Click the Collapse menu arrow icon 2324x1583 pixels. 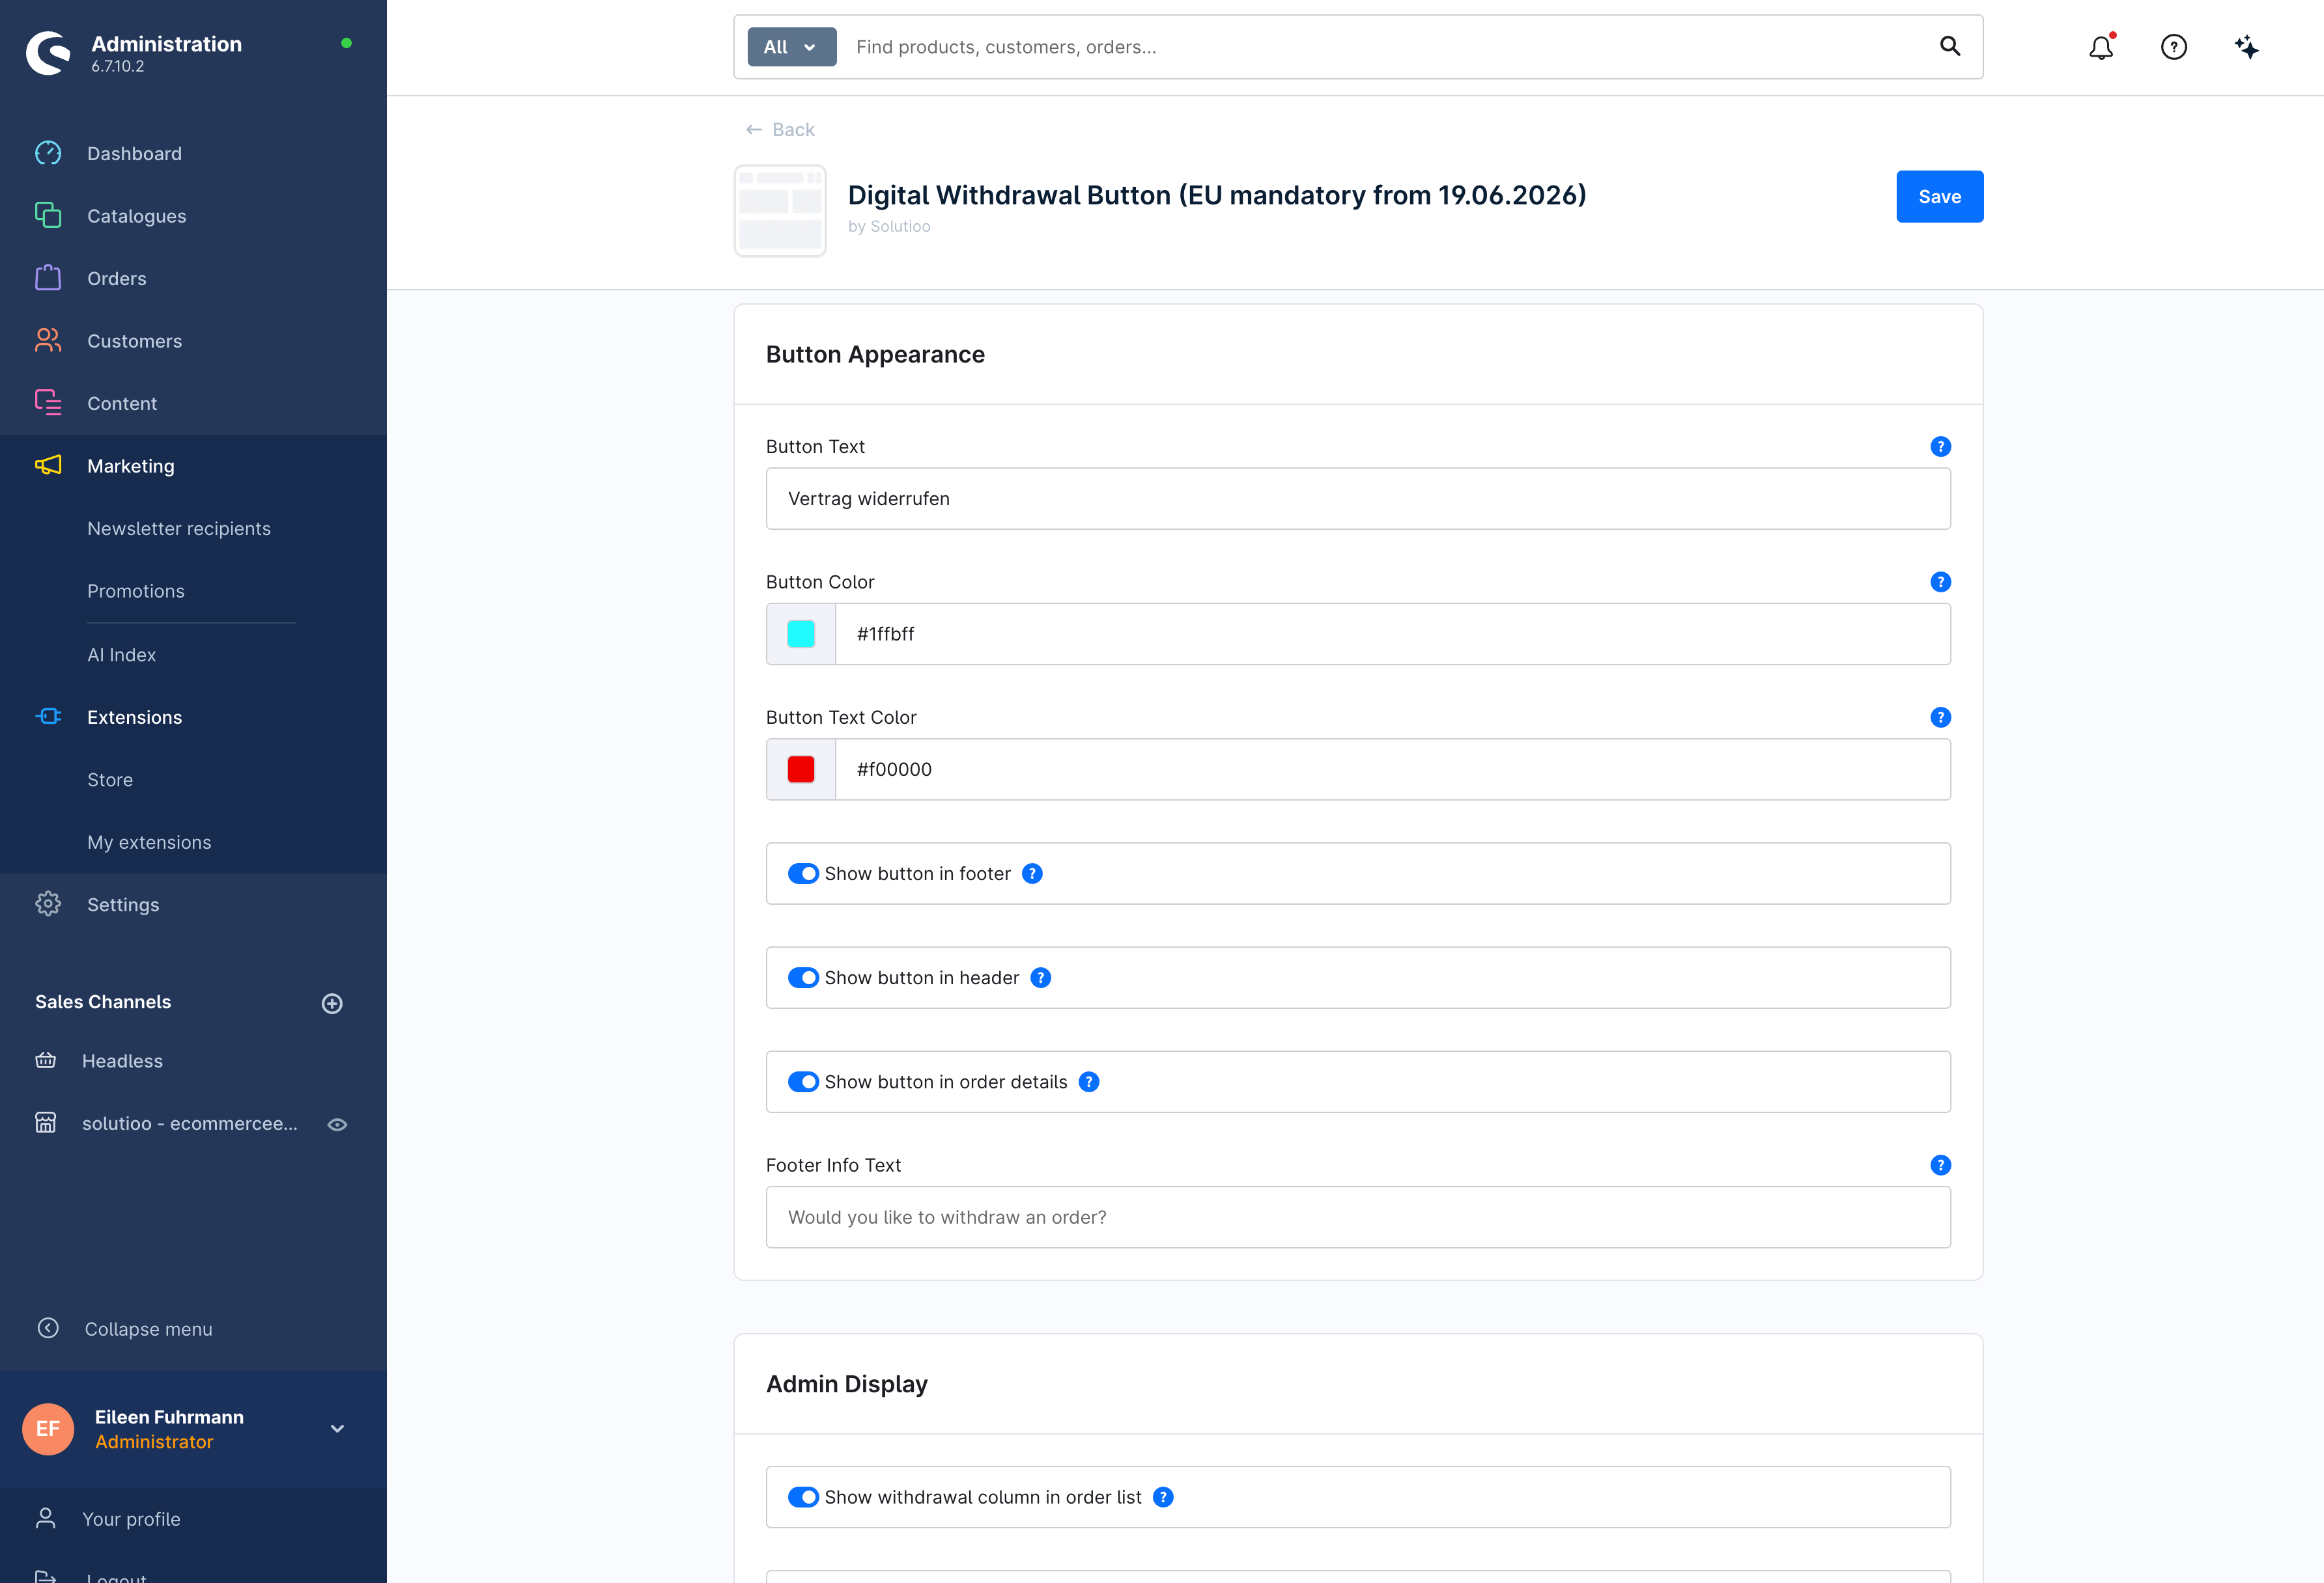[48, 1328]
